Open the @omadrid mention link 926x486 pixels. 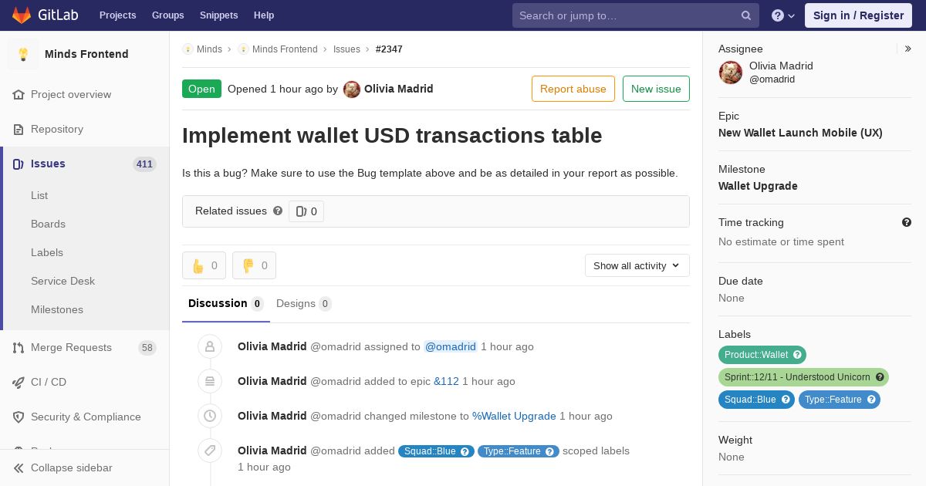pos(451,347)
